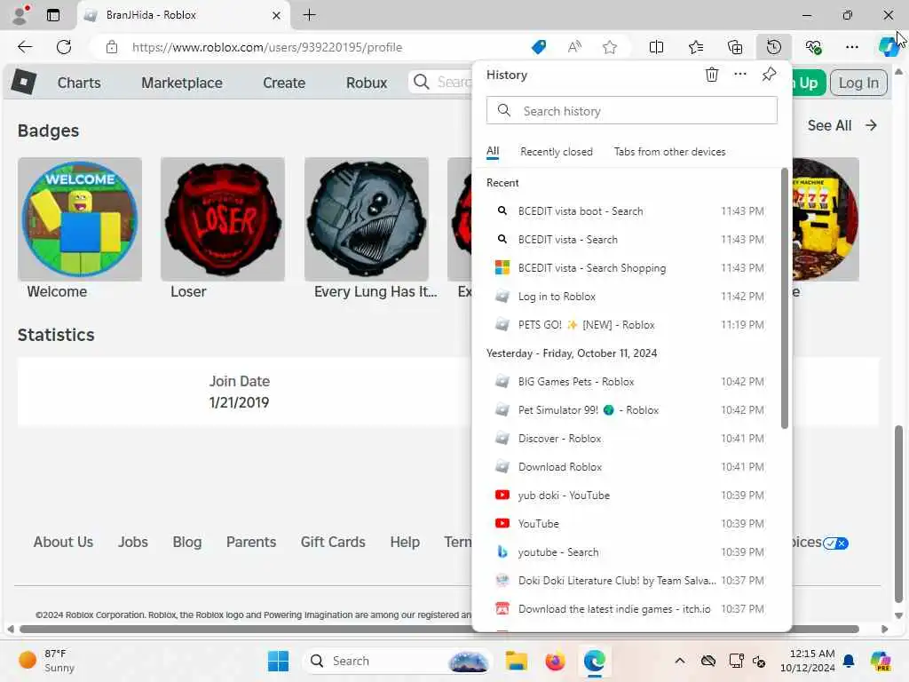Clear browsing data trash icon
The width and height of the screenshot is (909, 682).
(712, 75)
